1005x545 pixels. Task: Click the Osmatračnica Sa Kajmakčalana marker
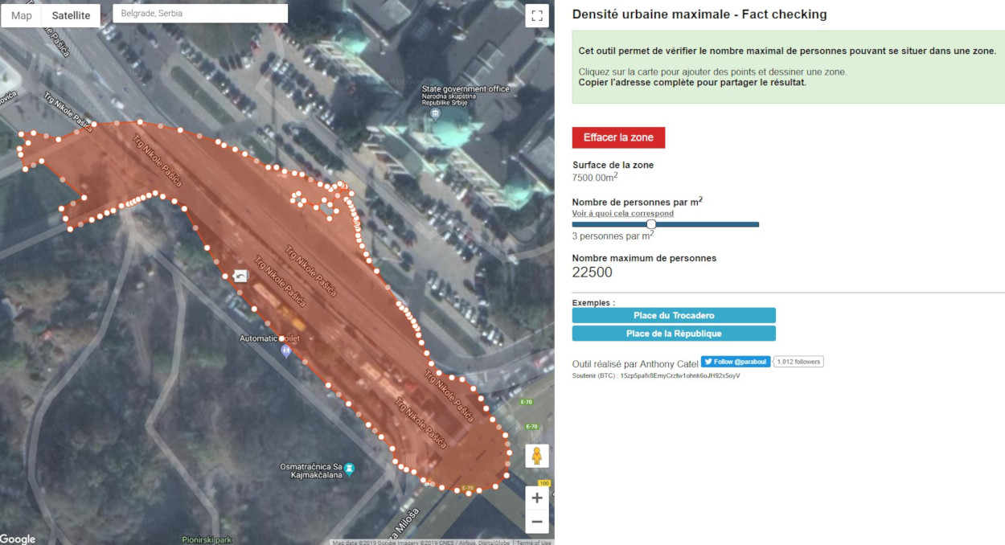pyautogui.click(x=350, y=468)
